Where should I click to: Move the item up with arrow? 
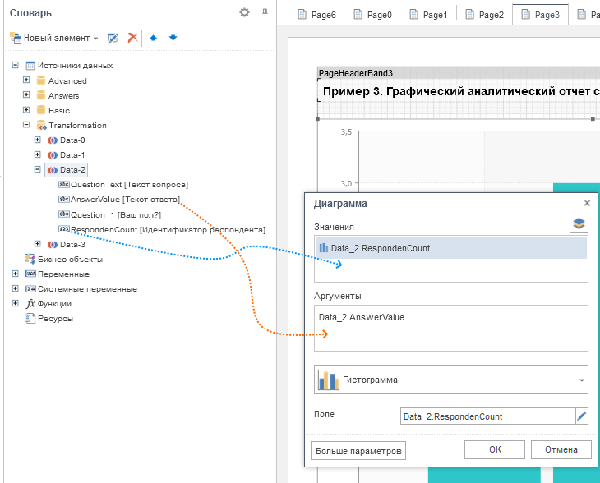pyautogui.click(x=154, y=38)
